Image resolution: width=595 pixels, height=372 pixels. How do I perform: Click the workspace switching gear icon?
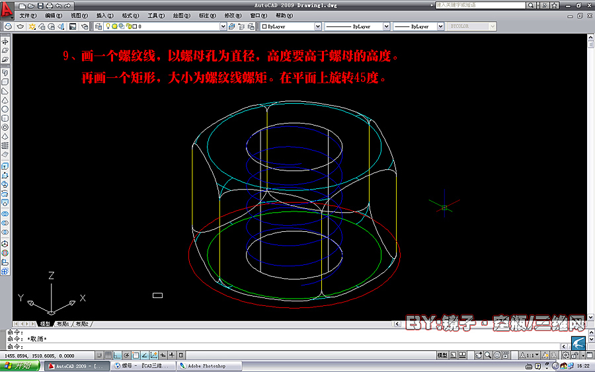[565, 355]
